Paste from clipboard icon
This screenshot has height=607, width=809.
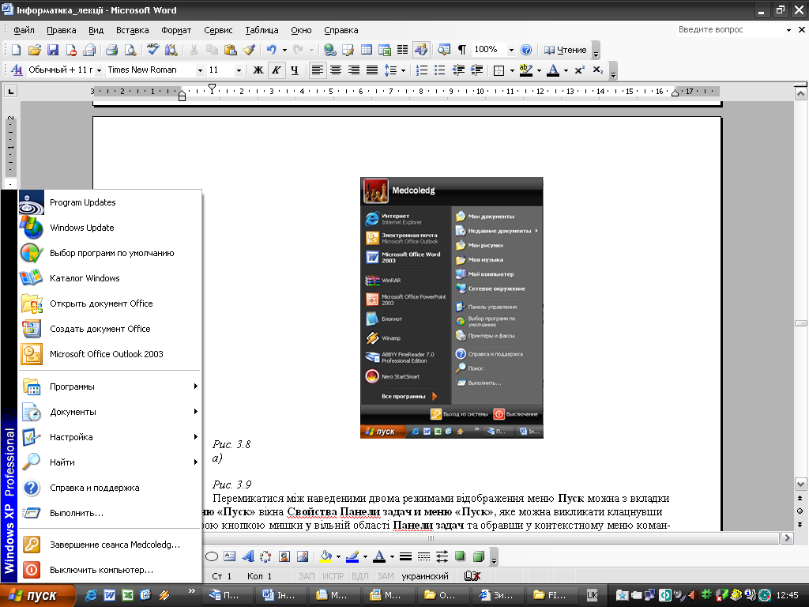230,50
